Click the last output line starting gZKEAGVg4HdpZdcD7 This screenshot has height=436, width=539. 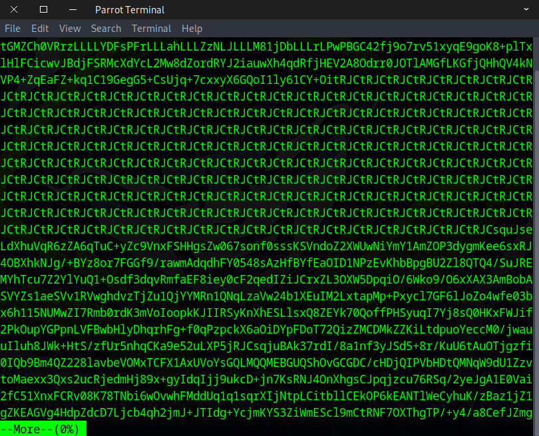coord(266,413)
